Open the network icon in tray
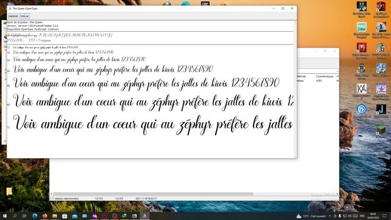 (345, 216)
